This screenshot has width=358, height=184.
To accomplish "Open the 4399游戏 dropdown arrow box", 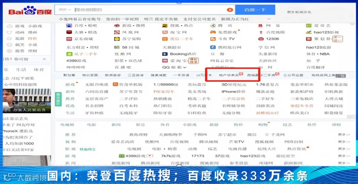I will pyautogui.click(x=150, y=156).
